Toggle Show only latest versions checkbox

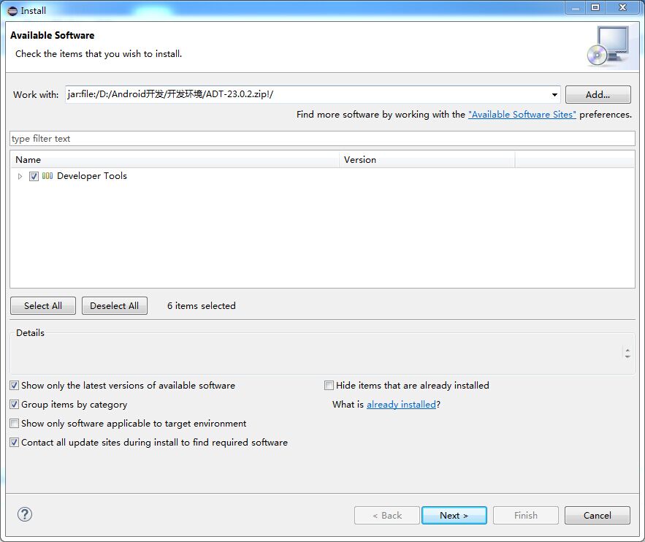[x=15, y=386]
